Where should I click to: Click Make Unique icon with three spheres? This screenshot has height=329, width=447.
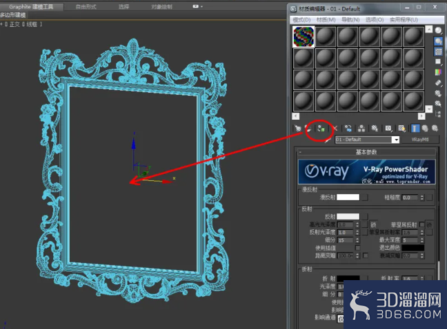[x=361, y=128]
